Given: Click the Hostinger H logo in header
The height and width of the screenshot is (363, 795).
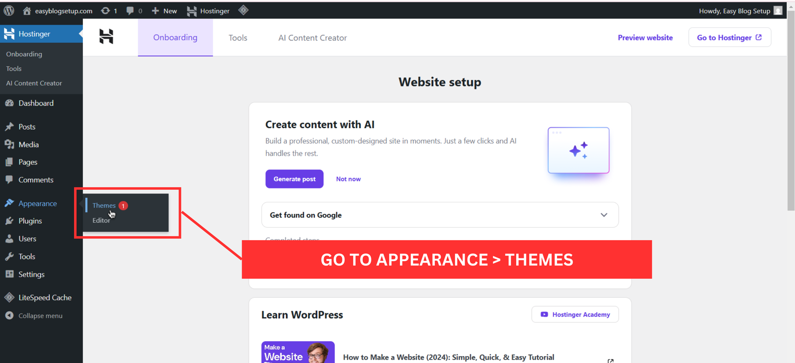Looking at the screenshot, I should pos(106,36).
